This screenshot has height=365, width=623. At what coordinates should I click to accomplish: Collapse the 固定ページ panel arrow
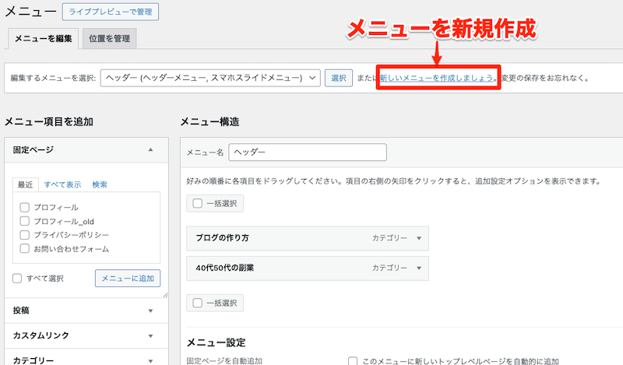(x=150, y=149)
